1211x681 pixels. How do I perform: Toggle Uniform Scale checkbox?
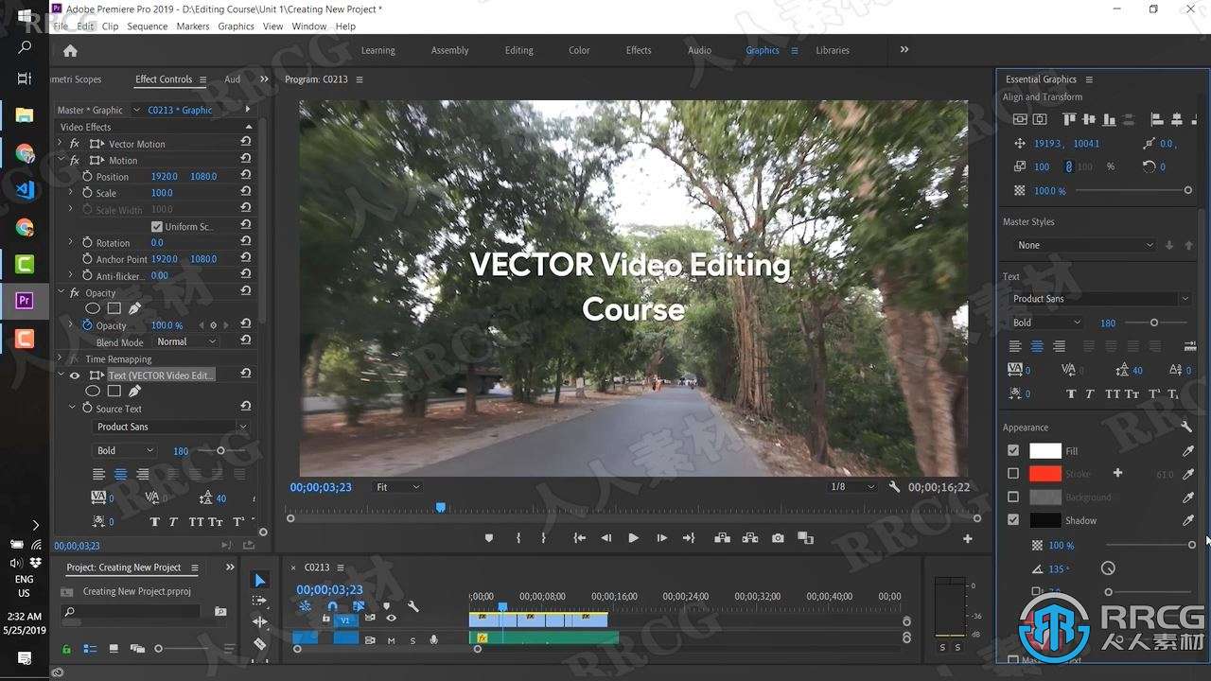click(157, 227)
